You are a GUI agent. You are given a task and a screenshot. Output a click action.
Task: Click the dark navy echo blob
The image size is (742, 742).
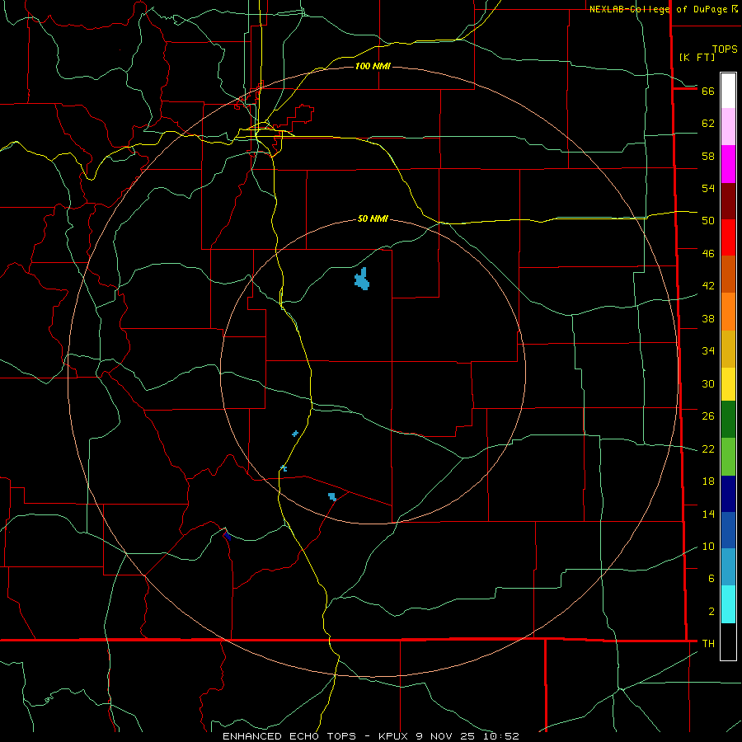point(228,536)
